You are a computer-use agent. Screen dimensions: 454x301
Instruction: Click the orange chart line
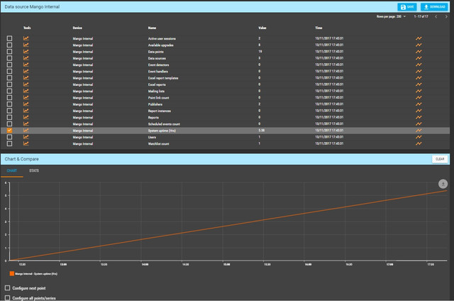coord(228,225)
